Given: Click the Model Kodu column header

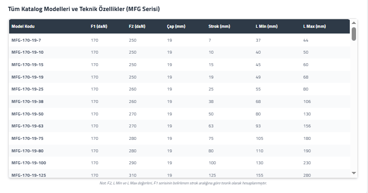Looking at the screenshot, I should 23,26.
